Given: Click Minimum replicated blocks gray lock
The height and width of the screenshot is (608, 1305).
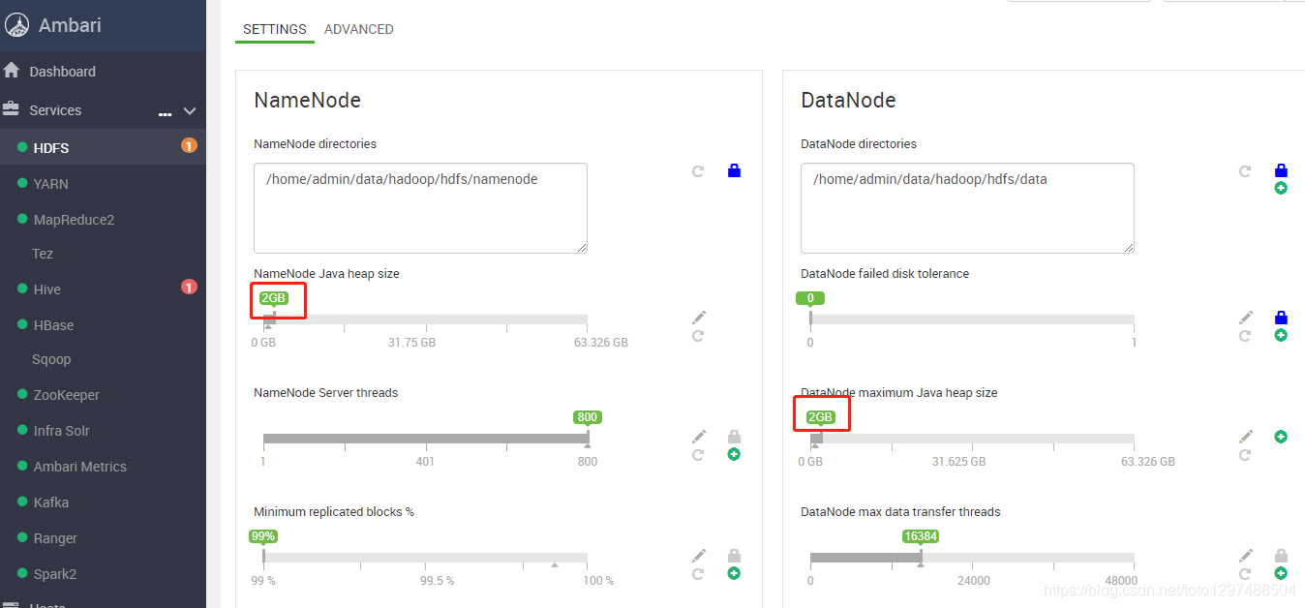Looking at the screenshot, I should tap(734, 556).
